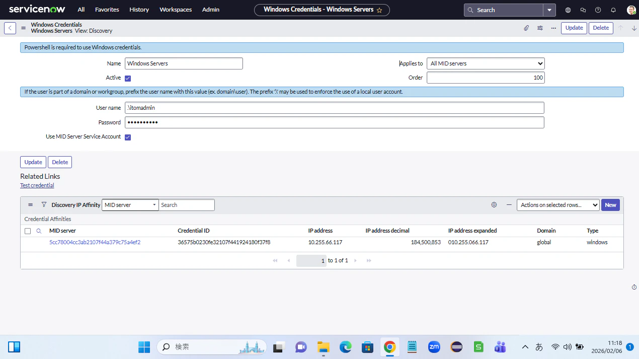Go to next record with down arrow
The height and width of the screenshot is (359, 639).
[x=634, y=28]
